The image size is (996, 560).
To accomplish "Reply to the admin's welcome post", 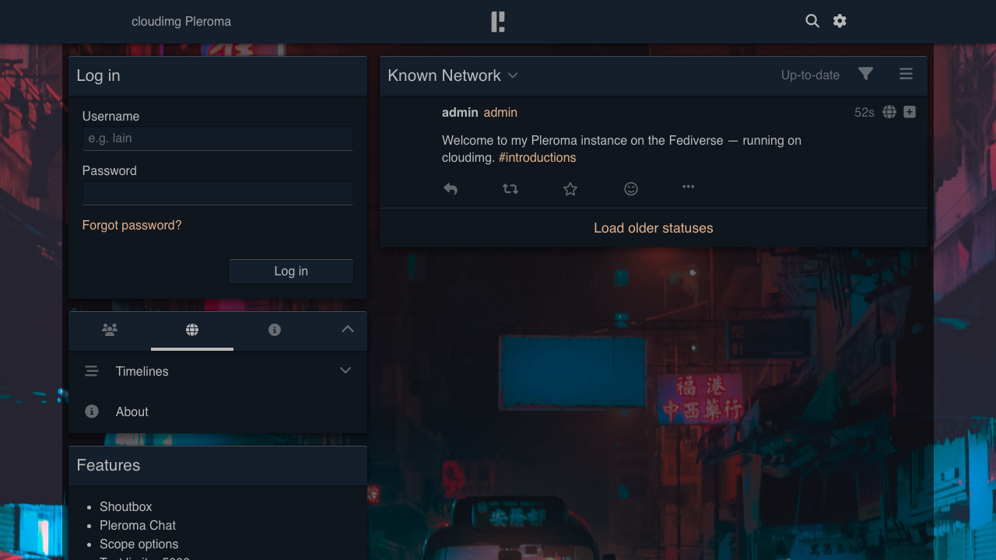I will pos(451,188).
